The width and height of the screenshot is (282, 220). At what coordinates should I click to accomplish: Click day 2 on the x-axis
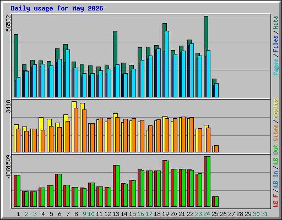[x=26, y=214]
